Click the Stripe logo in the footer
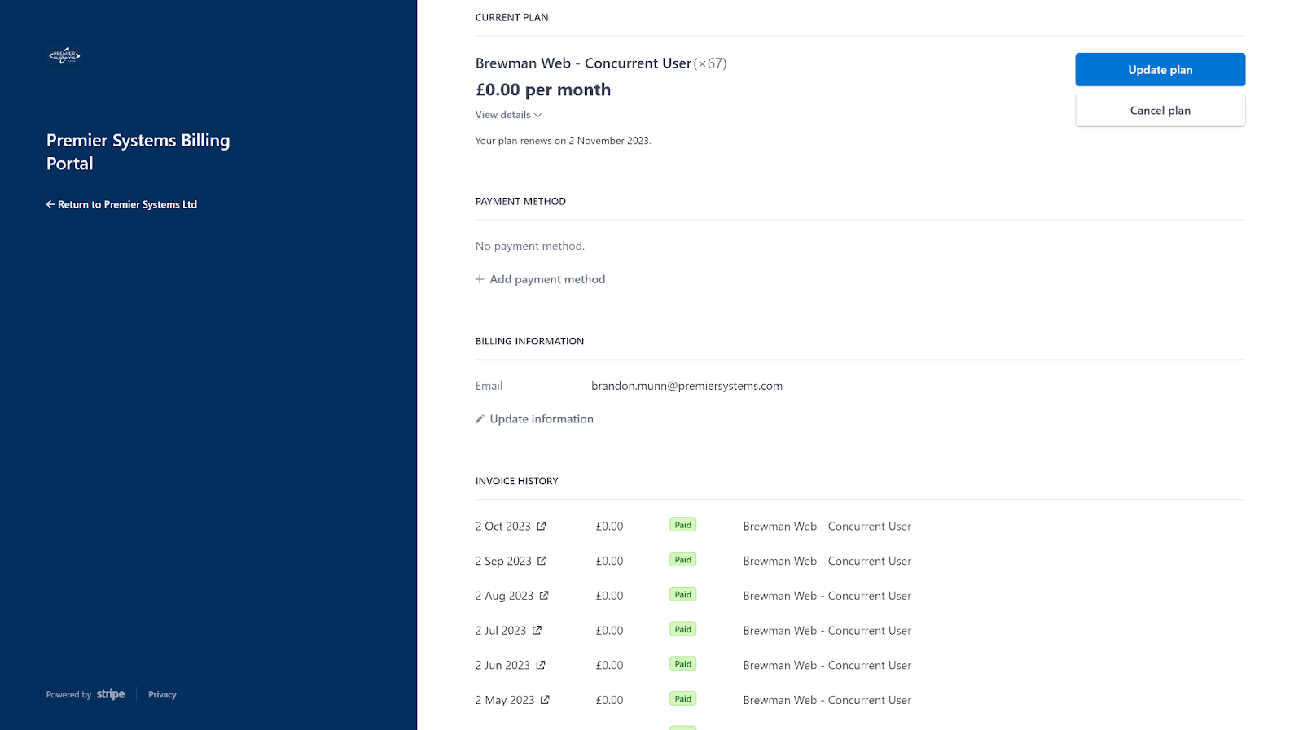This screenshot has width=1303, height=730. pyautogui.click(x=111, y=694)
